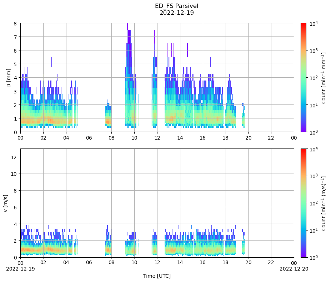
Task: Click the top colorbar gradient
Action: coord(304,77)
